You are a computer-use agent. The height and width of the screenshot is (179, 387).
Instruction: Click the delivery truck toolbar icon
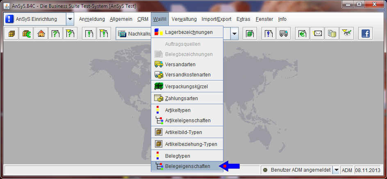click(x=283, y=34)
